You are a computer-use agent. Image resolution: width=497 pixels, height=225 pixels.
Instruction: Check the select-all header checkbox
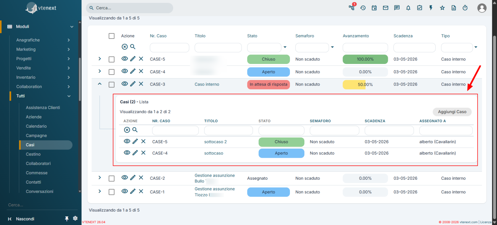coord(112,36)
